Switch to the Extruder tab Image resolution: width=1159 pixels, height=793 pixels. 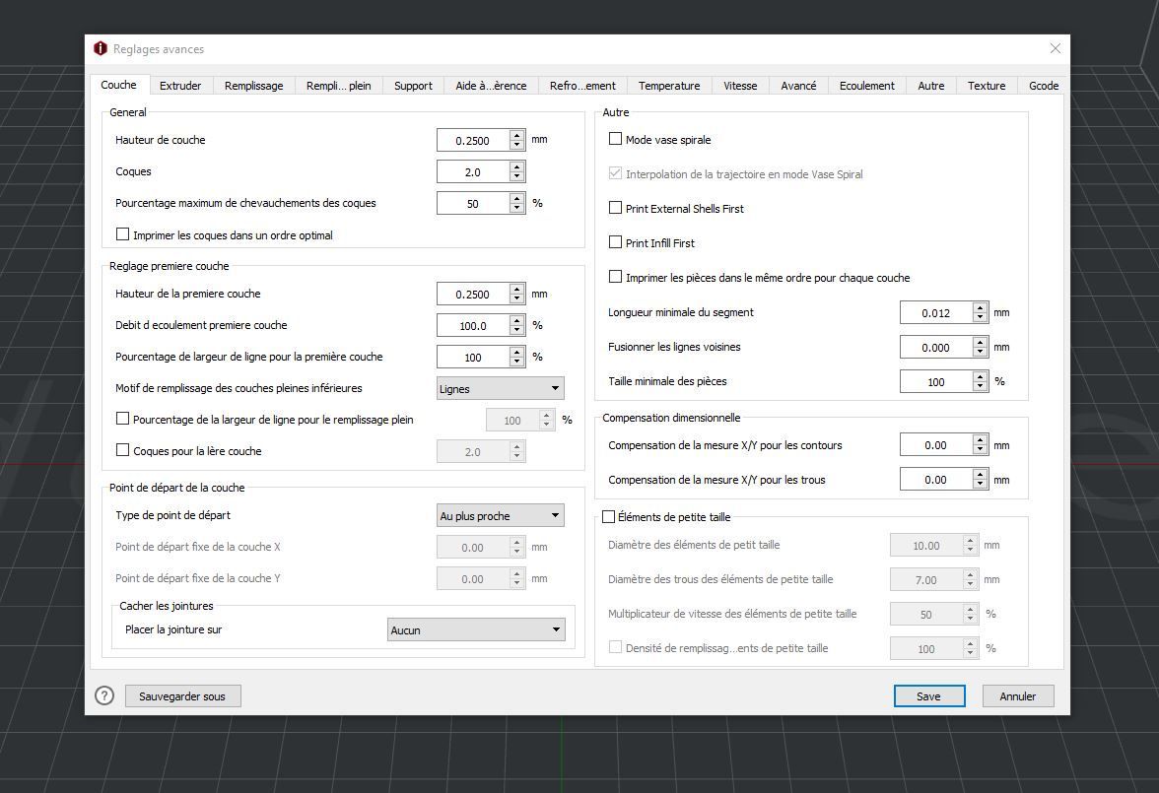(x=180, y=86)
